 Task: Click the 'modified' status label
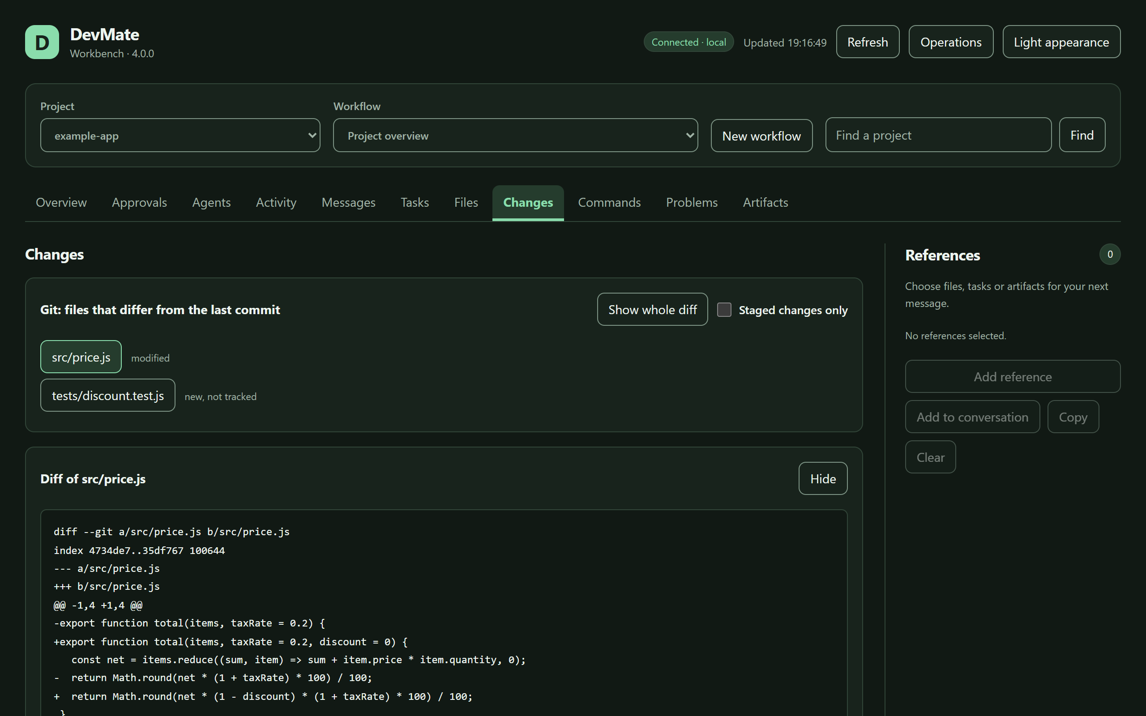150,358
